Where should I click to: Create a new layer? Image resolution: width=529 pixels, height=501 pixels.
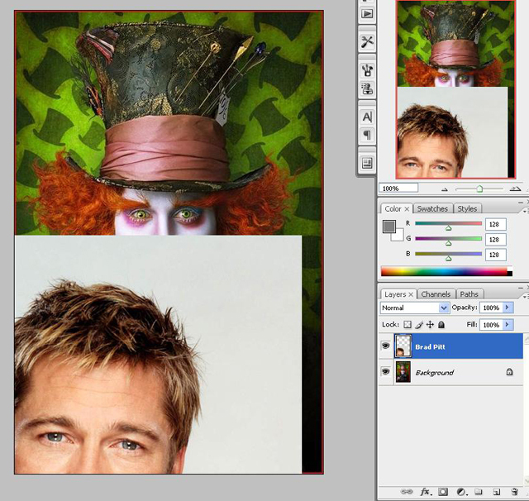[x=496, y=492]
